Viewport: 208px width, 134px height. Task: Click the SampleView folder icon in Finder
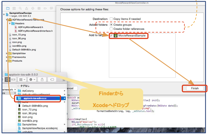[19, 125]
